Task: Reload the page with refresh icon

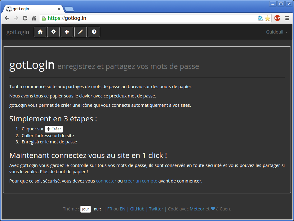Action: point(25,18)
